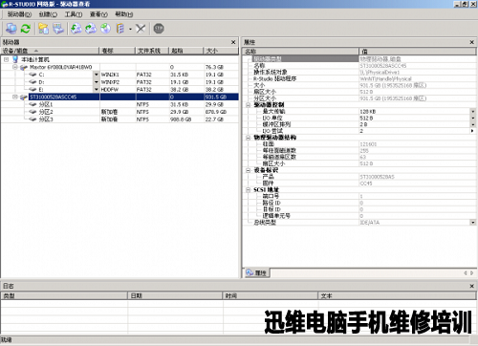The image size is (478, 346).
Task: Collapse the 驱动器控制 property group
Action: click(248, 105)
